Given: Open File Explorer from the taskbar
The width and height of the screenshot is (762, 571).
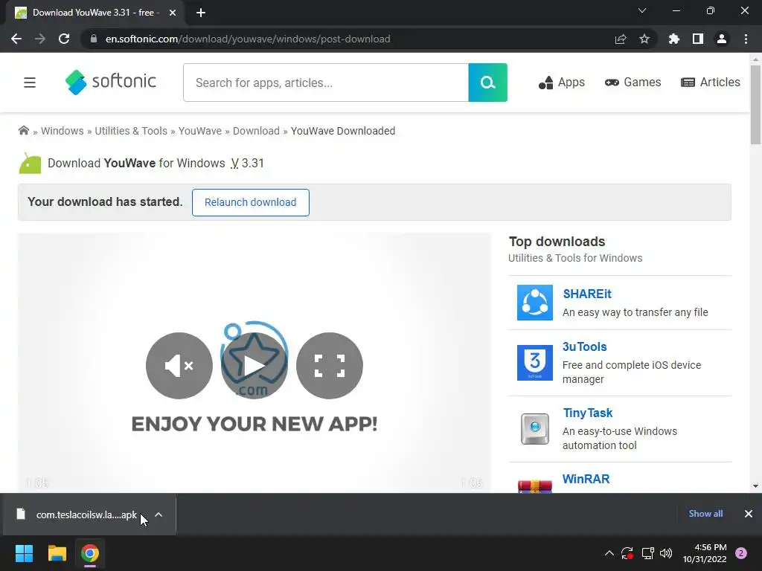Looking at the screenshot, I should (57, 553).
